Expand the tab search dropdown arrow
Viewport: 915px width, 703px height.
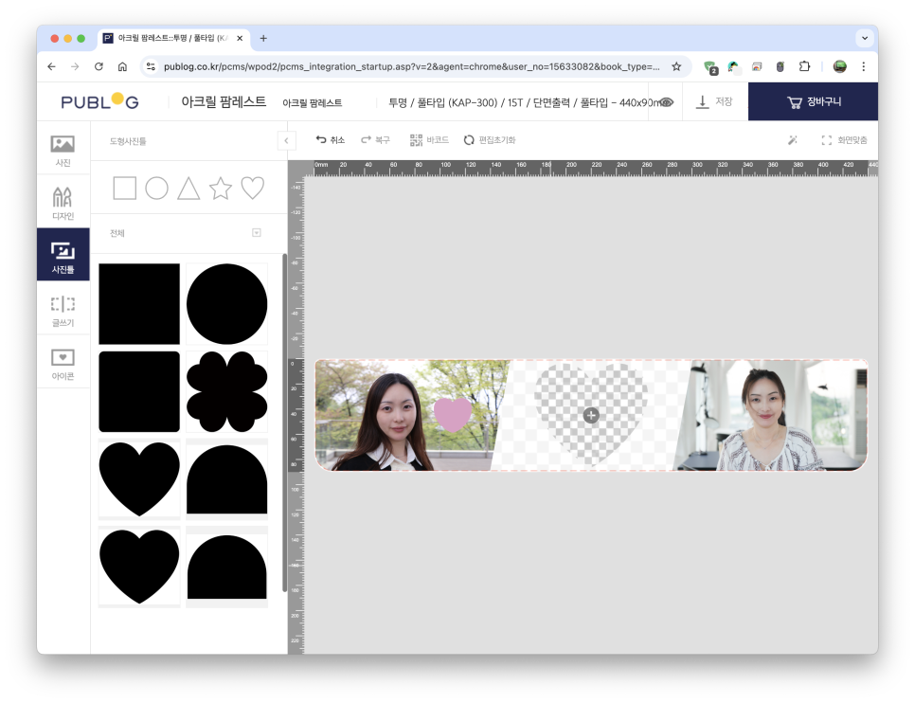[x=865, y=38]
